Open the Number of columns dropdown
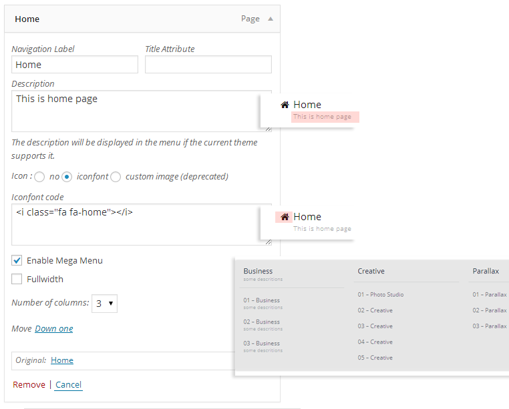Screen dimensions: 509x409 (x=104, y=303)
